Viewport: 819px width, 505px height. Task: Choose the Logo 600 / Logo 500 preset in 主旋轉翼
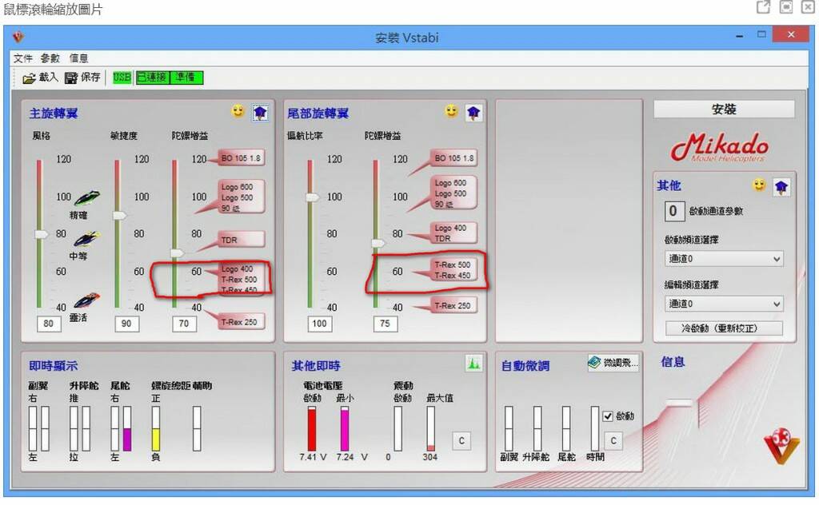pyautogui.click(x=241, y=197)
